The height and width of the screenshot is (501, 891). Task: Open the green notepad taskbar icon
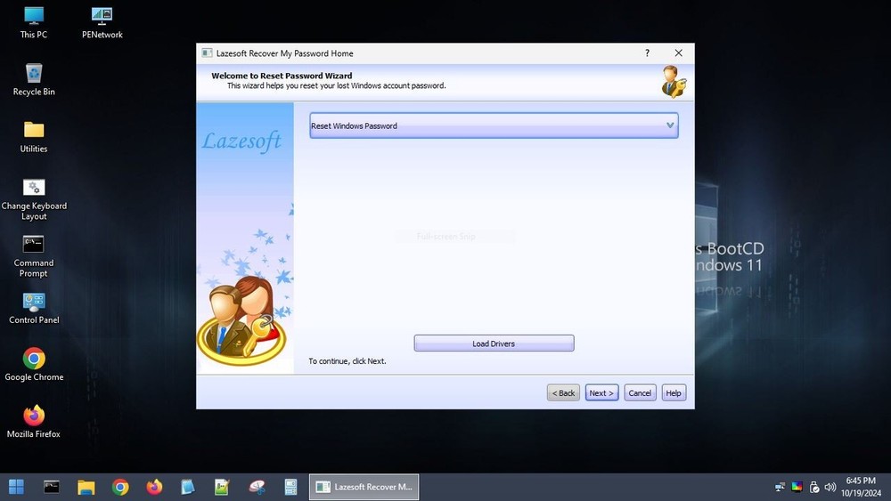pyautogui.click(x=222, y=487)
